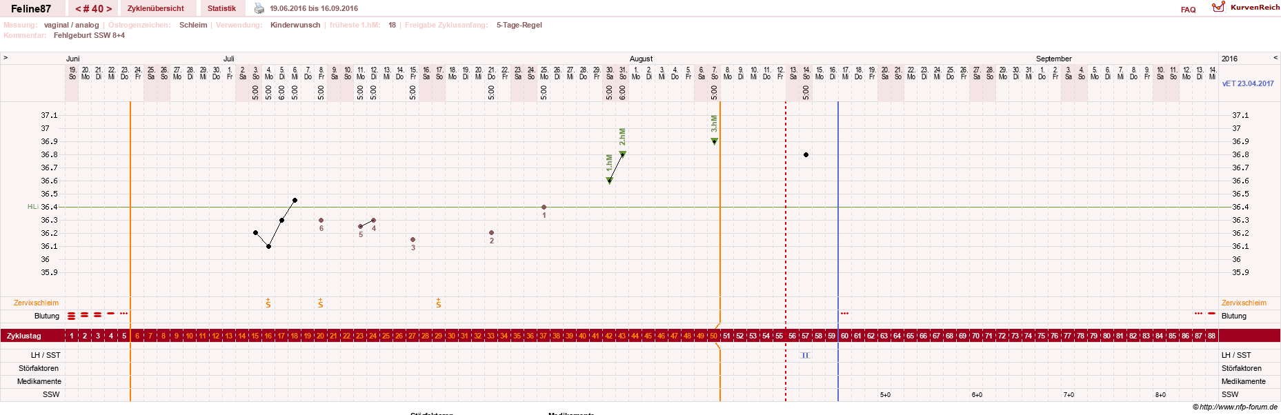Viewport: 1281px width, 415px height.
Task: Click the Feline87 user name tab
Action: 31,8
